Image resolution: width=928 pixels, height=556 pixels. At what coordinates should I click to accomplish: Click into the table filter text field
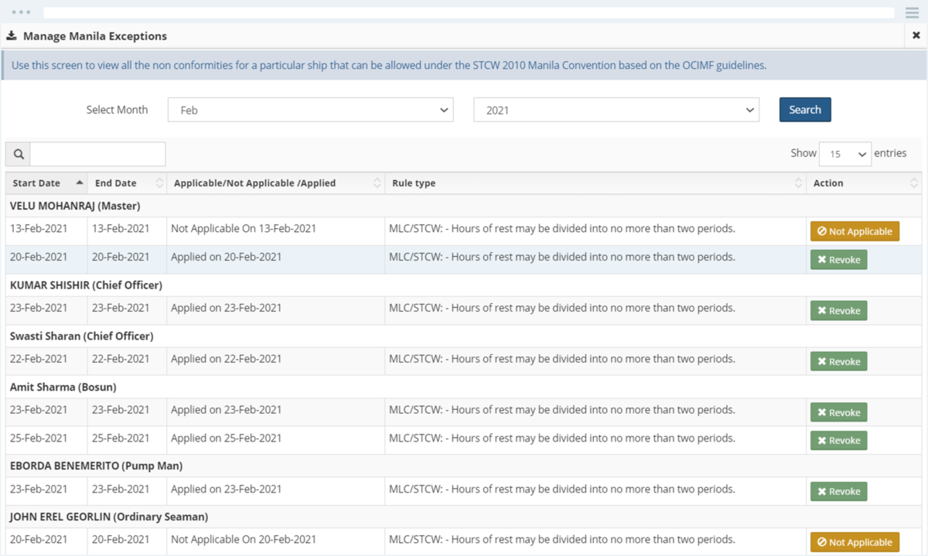(97, 154)
